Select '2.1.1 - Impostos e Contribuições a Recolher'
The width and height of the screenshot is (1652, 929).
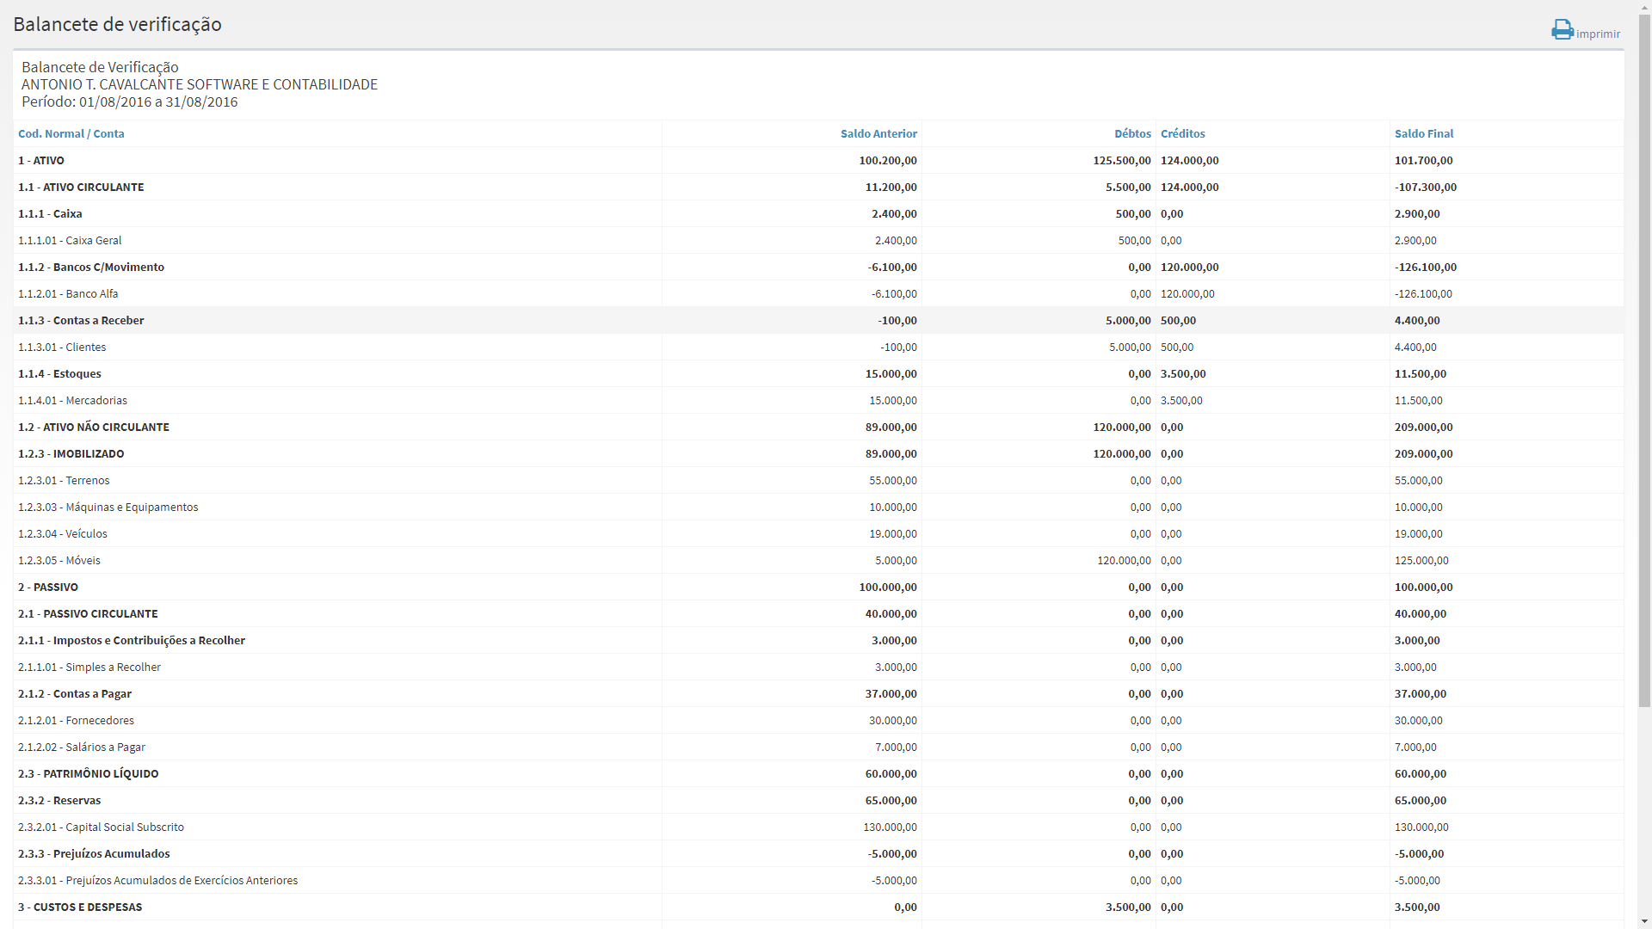(818, 640)
